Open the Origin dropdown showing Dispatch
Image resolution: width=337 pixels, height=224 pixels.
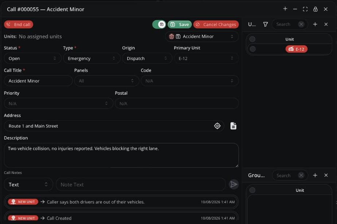coord(147,58)
